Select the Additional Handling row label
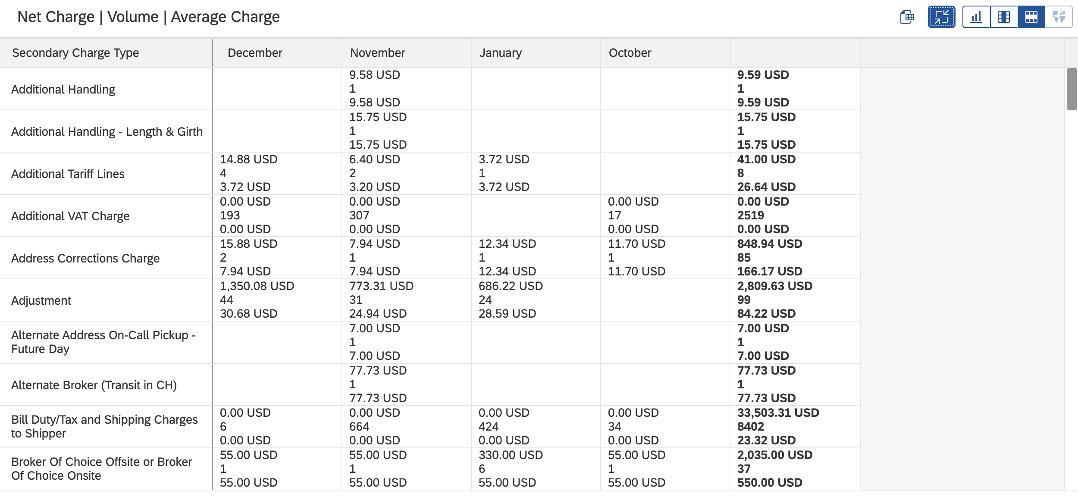The width and height of the screenshot is (1078, 500). pos(63,89)
